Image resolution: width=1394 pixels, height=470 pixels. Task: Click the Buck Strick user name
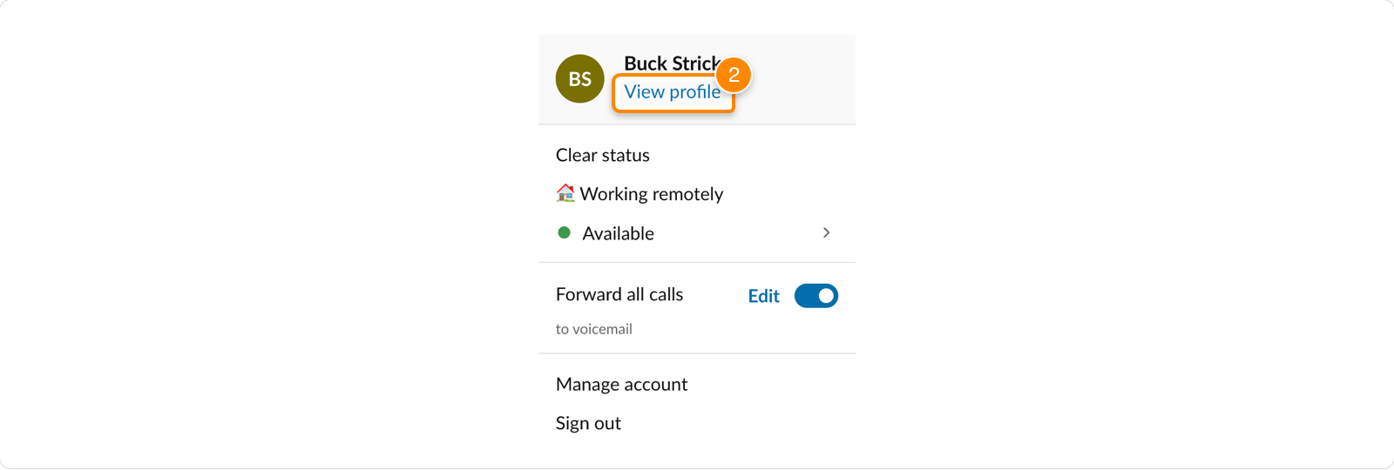671,64
